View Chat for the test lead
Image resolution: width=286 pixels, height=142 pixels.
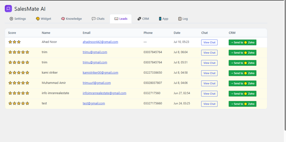pos(209,104)
